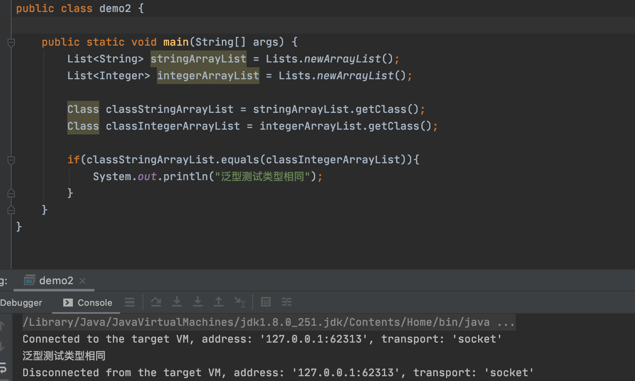The height and width of the screenshot is (381, 635).
Task: Click integerArrayList.getClass() call
Action: (346, 126)
